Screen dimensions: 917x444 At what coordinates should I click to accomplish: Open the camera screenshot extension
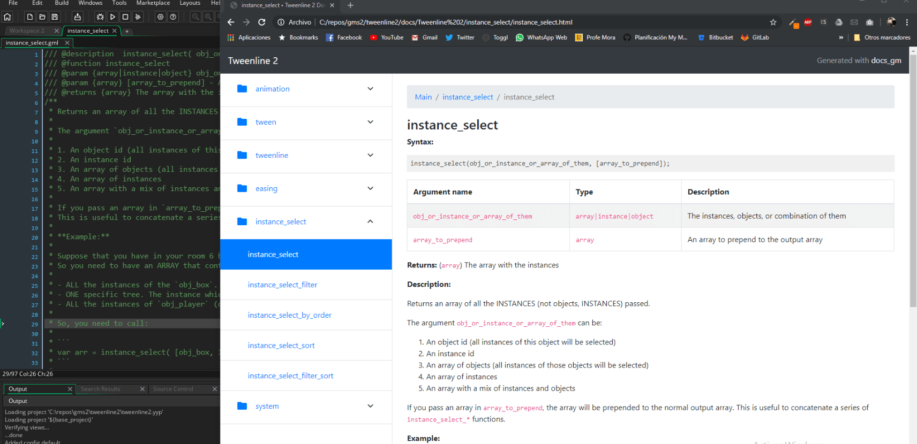coord(869,22)
